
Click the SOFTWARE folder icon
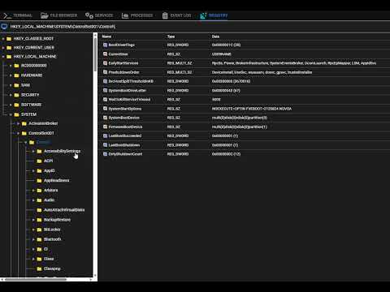click(x=16, y=105)
